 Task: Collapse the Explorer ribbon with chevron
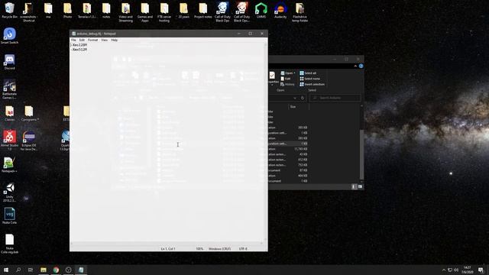(x=355, y=66)
